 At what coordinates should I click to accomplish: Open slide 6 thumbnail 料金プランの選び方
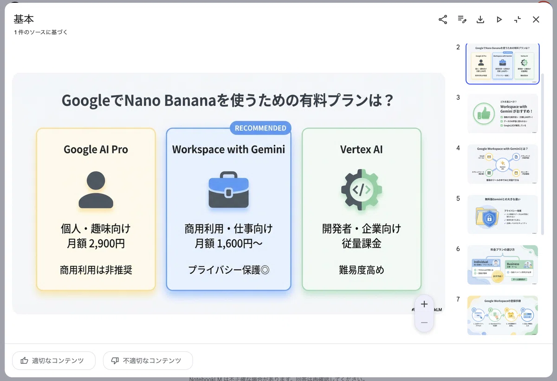point(503,265)
